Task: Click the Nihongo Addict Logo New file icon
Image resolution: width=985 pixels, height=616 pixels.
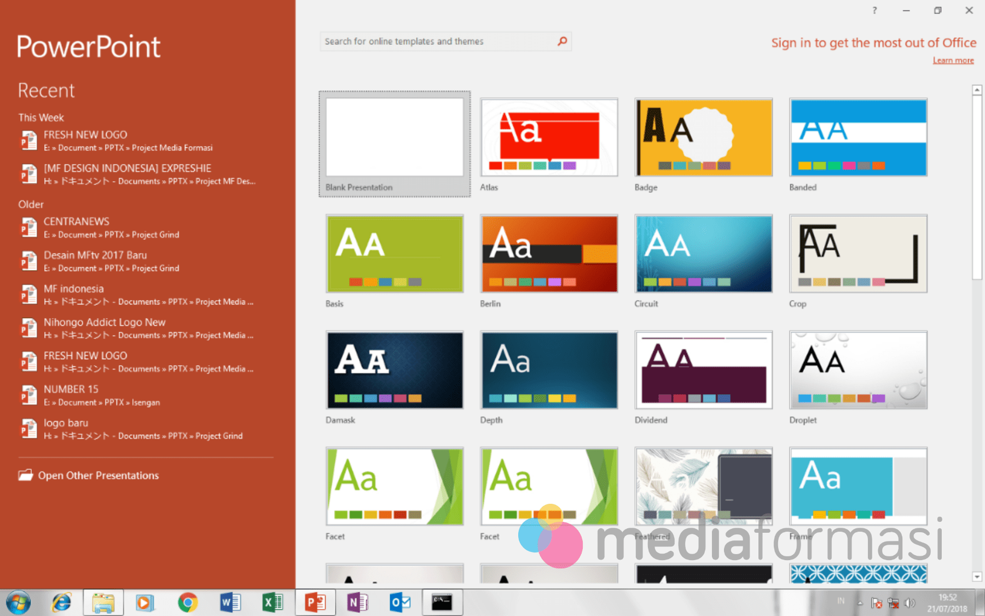Action: tap(28, 329)
